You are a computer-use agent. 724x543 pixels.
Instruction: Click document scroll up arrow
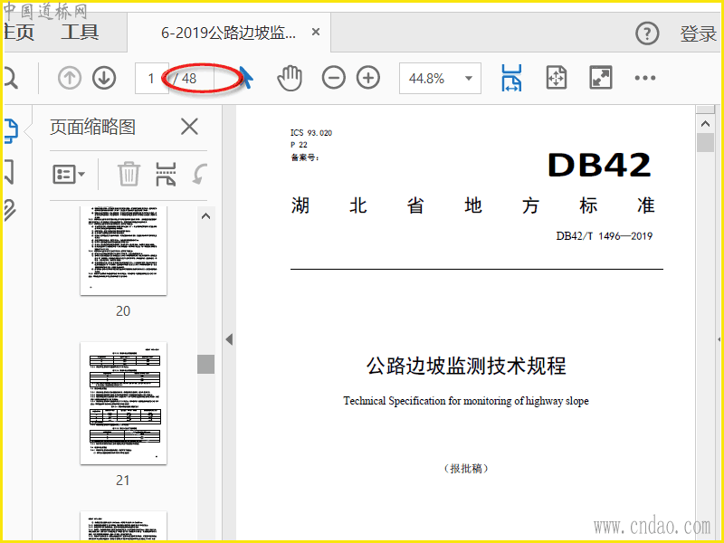pyautogui.click(x=705, y=124)
